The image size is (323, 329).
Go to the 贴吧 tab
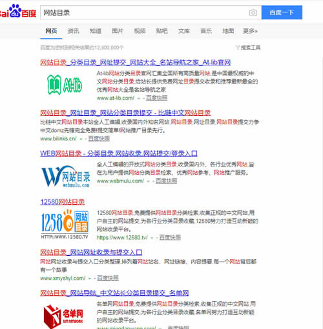162,31
